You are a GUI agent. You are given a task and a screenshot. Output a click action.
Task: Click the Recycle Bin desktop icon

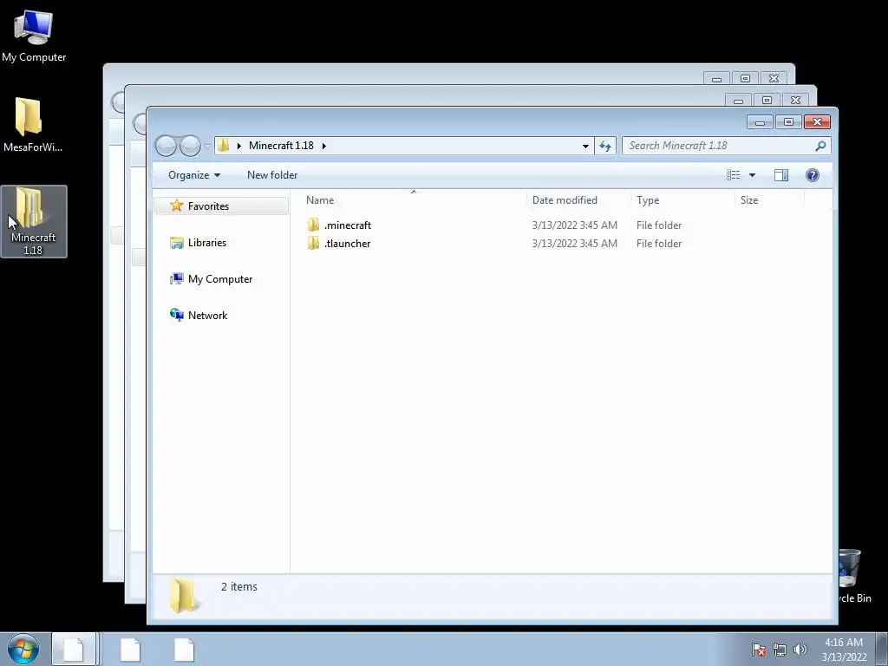tap(852, 576)
